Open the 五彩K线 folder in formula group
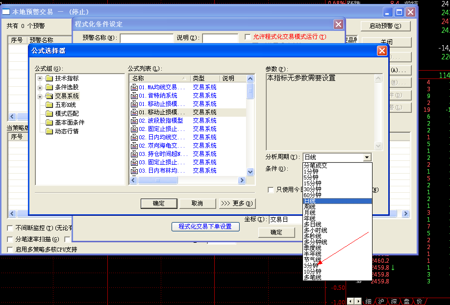Viewport: 450px width, 305px height. pyautogui.click(x=65, y=105)
